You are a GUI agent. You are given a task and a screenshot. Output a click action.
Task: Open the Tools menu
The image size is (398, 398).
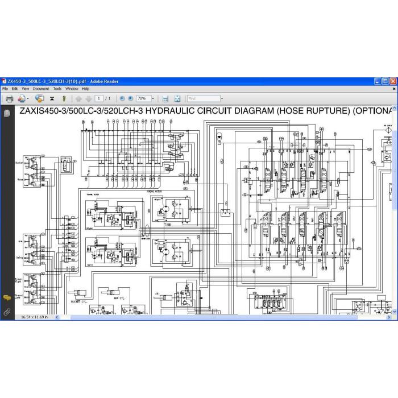(57, 89)
